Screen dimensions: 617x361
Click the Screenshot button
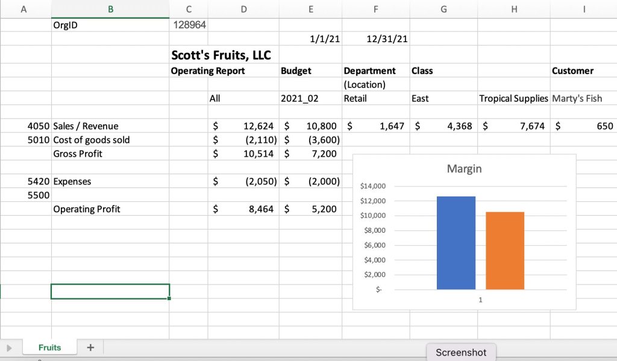[461, 353]
